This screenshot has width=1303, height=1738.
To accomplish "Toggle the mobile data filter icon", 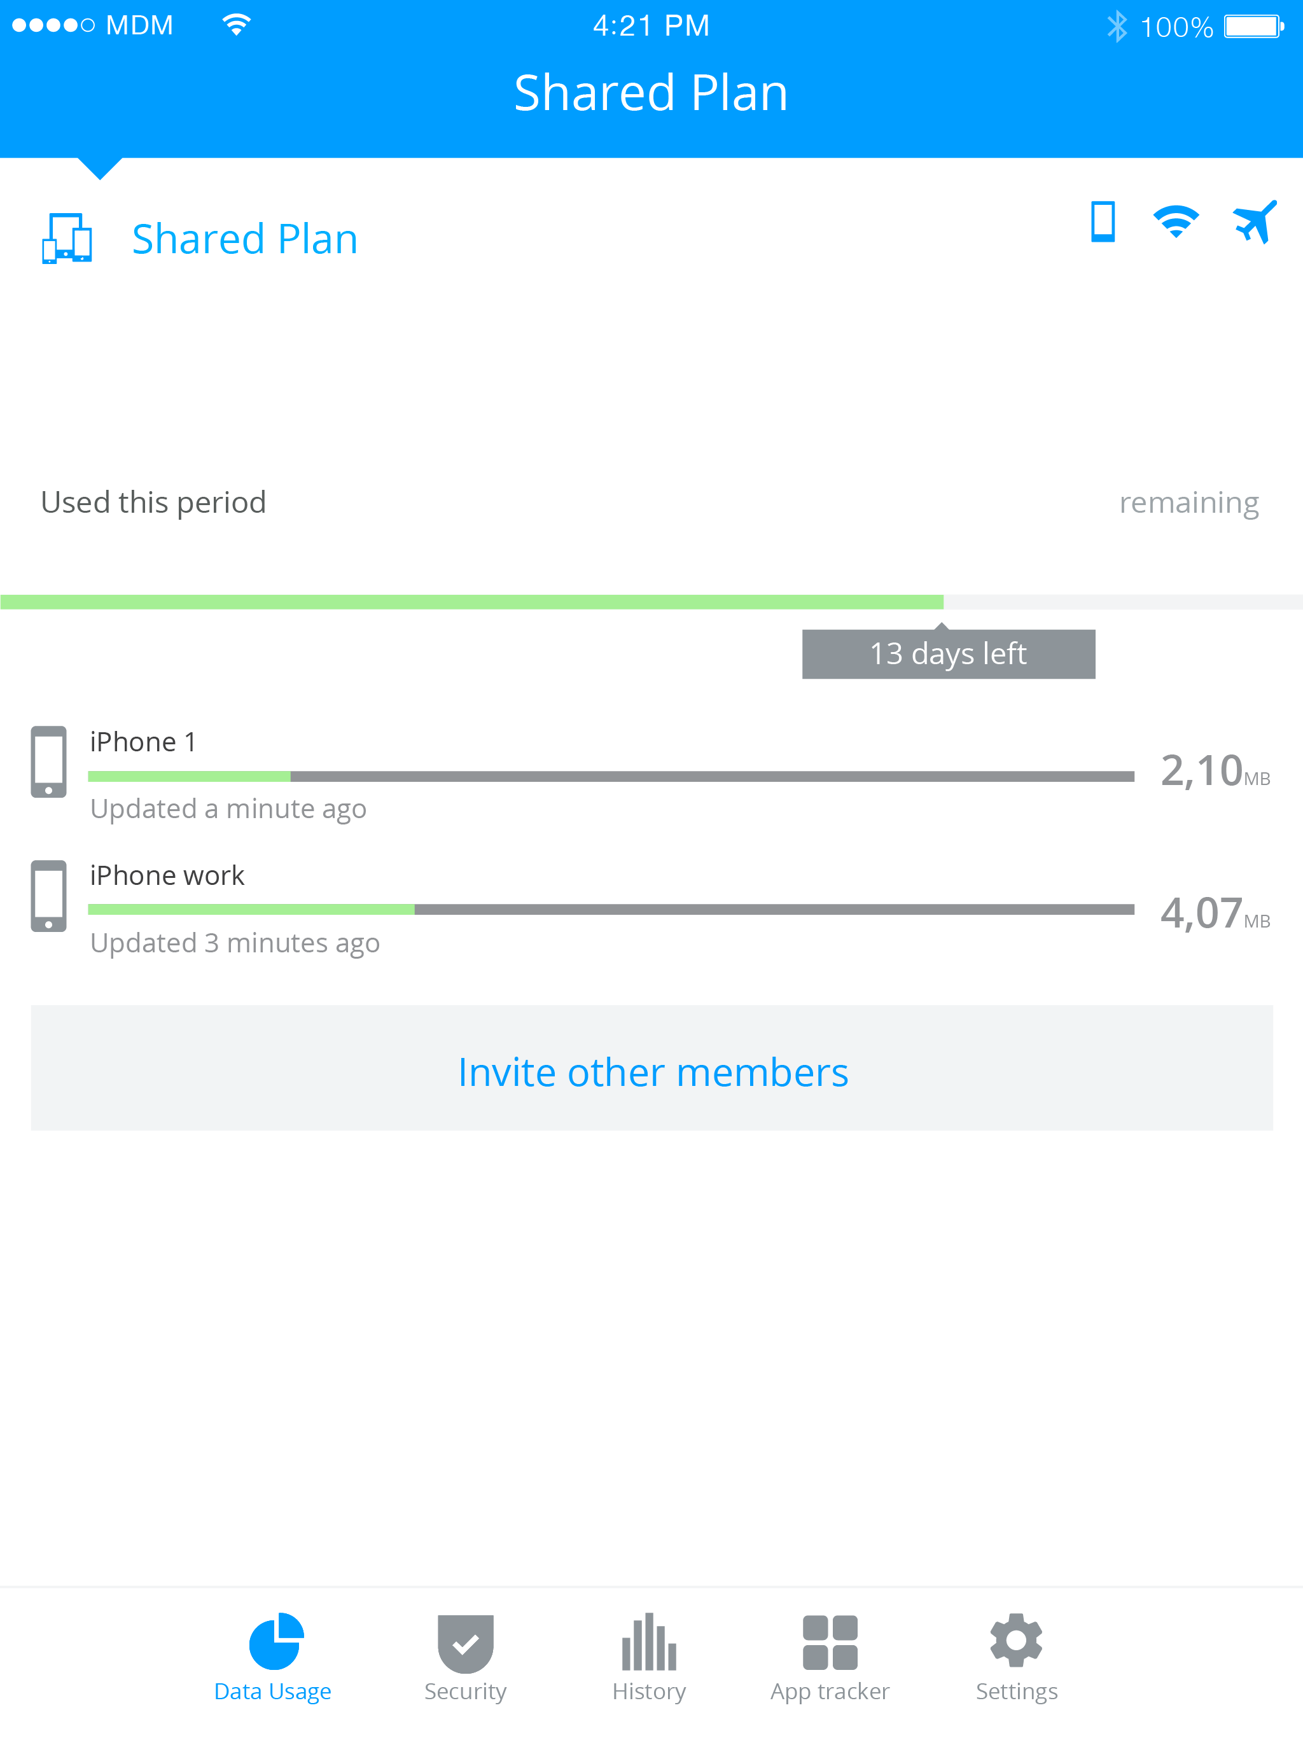I will [1103, 221].
